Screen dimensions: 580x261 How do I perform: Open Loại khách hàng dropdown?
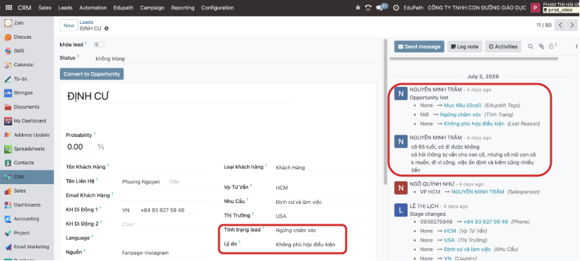[323, 168]
